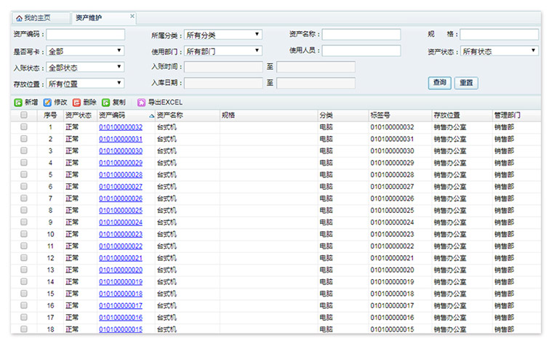Click the 规格 column header
The width and height of the screenshot is (549, 346).
click(x=268, y=116)
